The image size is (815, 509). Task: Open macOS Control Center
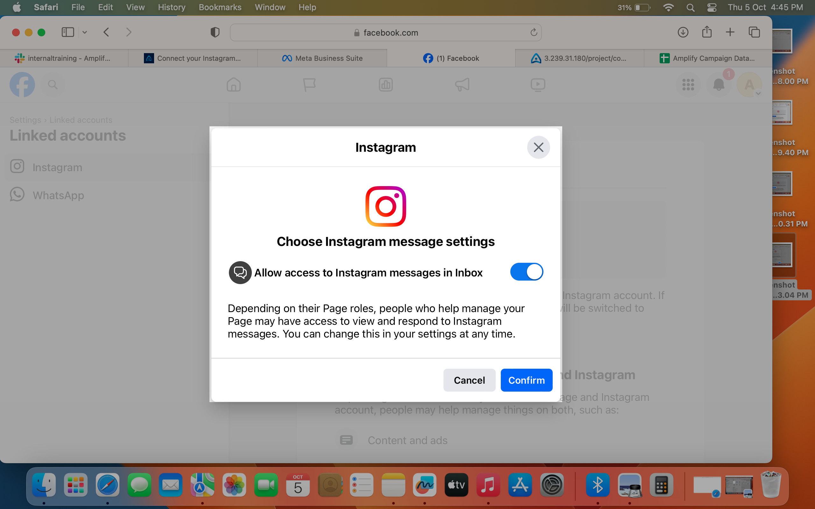[712, 7]
